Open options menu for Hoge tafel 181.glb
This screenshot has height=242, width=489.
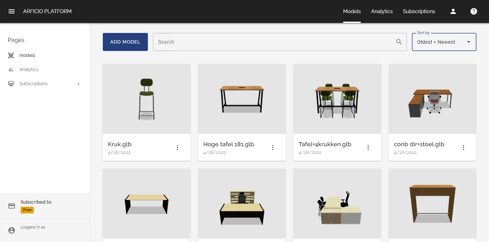tap(273, 148)
